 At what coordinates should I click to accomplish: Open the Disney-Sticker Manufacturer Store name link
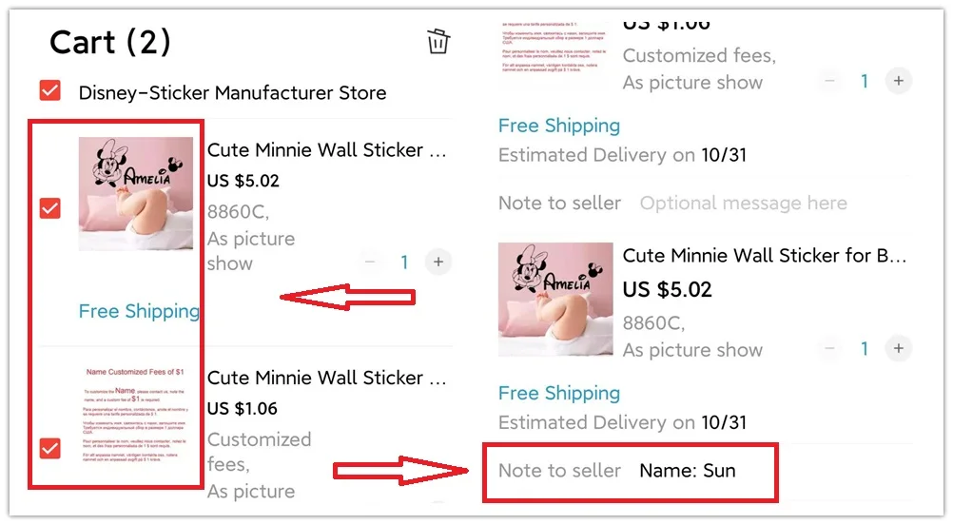click(x=232, y=93)
